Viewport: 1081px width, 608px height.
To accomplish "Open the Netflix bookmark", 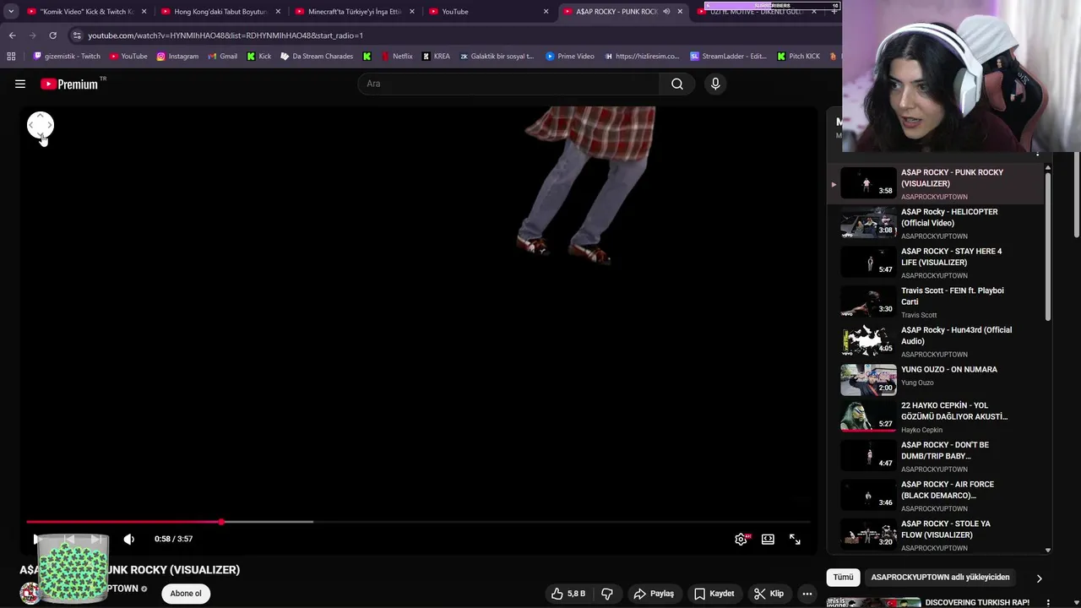I will tap(397, 57).
